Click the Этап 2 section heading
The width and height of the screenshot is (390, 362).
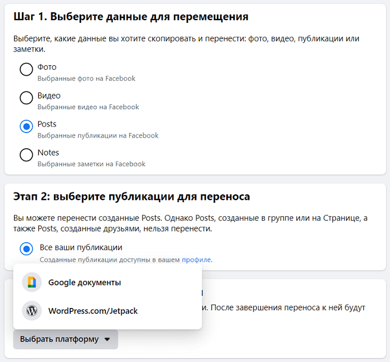[x=131, y=197]
